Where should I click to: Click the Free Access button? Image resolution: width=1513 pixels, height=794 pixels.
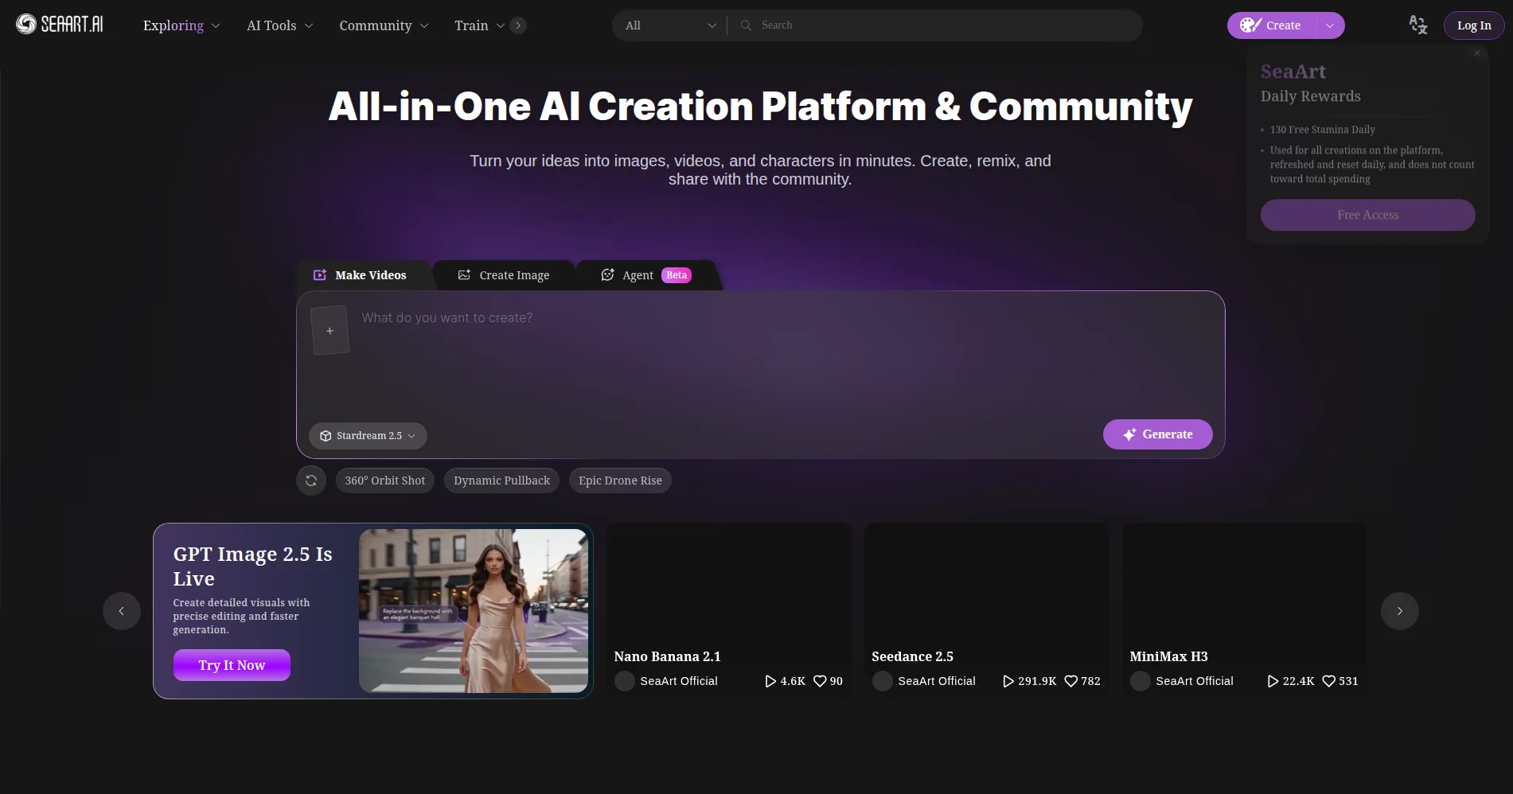tap(1367, 215)
